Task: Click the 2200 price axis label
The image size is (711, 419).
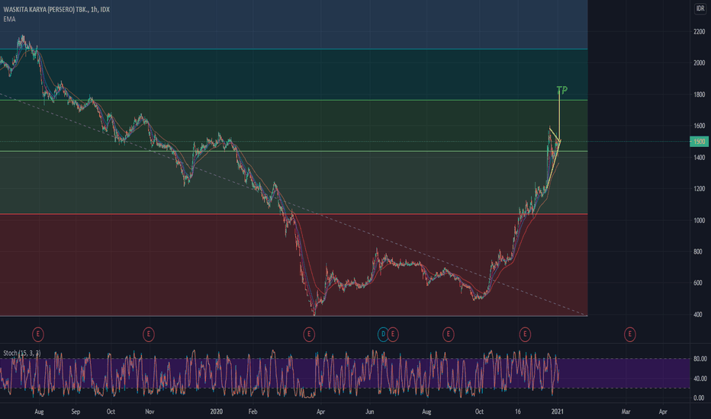Action: (x=700, y=32)
